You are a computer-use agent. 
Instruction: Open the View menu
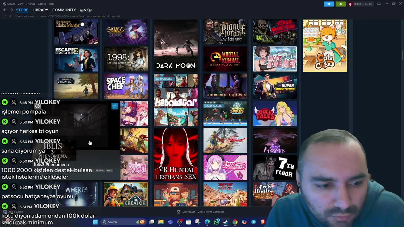[x=21, y=4]
